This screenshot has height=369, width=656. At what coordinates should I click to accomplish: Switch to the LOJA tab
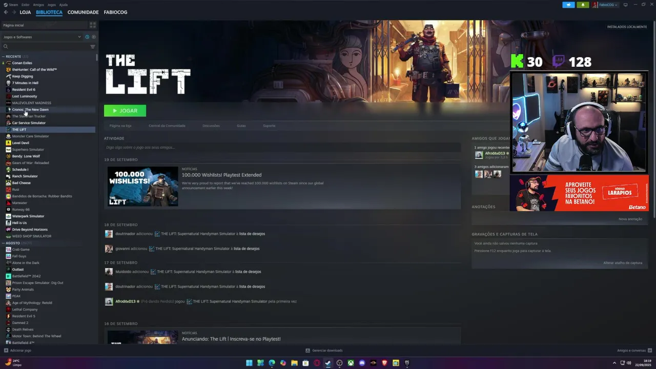tap(25, 12)
